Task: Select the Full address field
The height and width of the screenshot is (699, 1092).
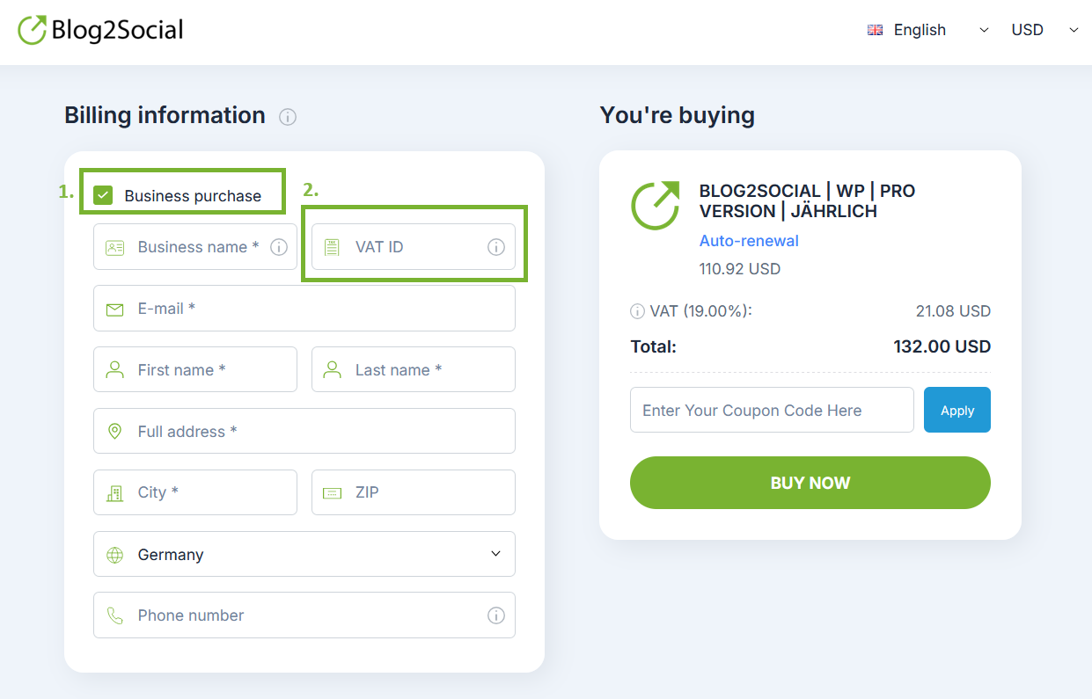Action: click(x=304, y=431)
